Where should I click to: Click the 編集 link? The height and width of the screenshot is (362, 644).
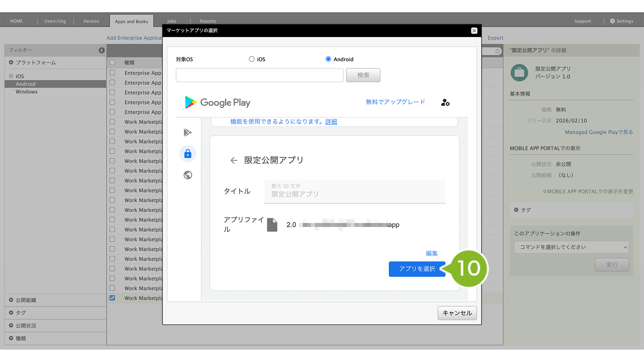tap(431, 253)
